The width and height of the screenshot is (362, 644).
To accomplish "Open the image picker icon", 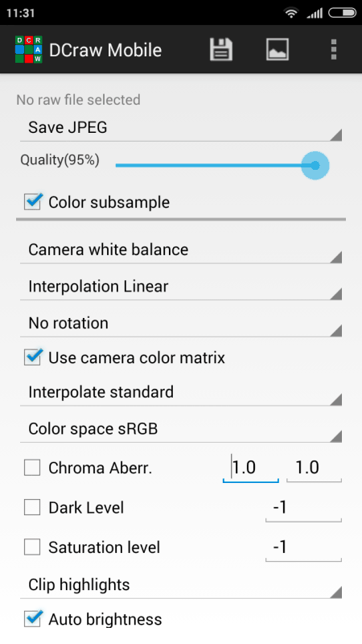I will click(x=278, y=50).
